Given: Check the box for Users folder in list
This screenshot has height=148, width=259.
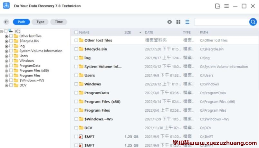Looking at the screenshot, I should click(x=76, y=75).
